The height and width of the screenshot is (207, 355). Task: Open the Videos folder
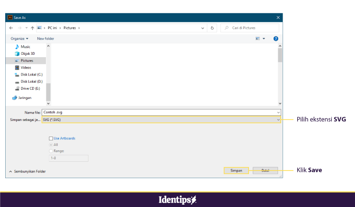[26, 68]
